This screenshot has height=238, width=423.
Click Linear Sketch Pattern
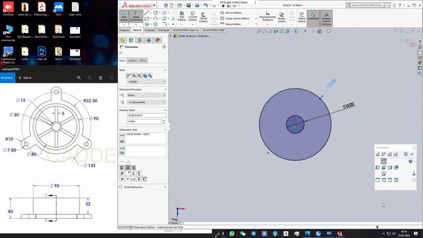(x=235, y=19)
